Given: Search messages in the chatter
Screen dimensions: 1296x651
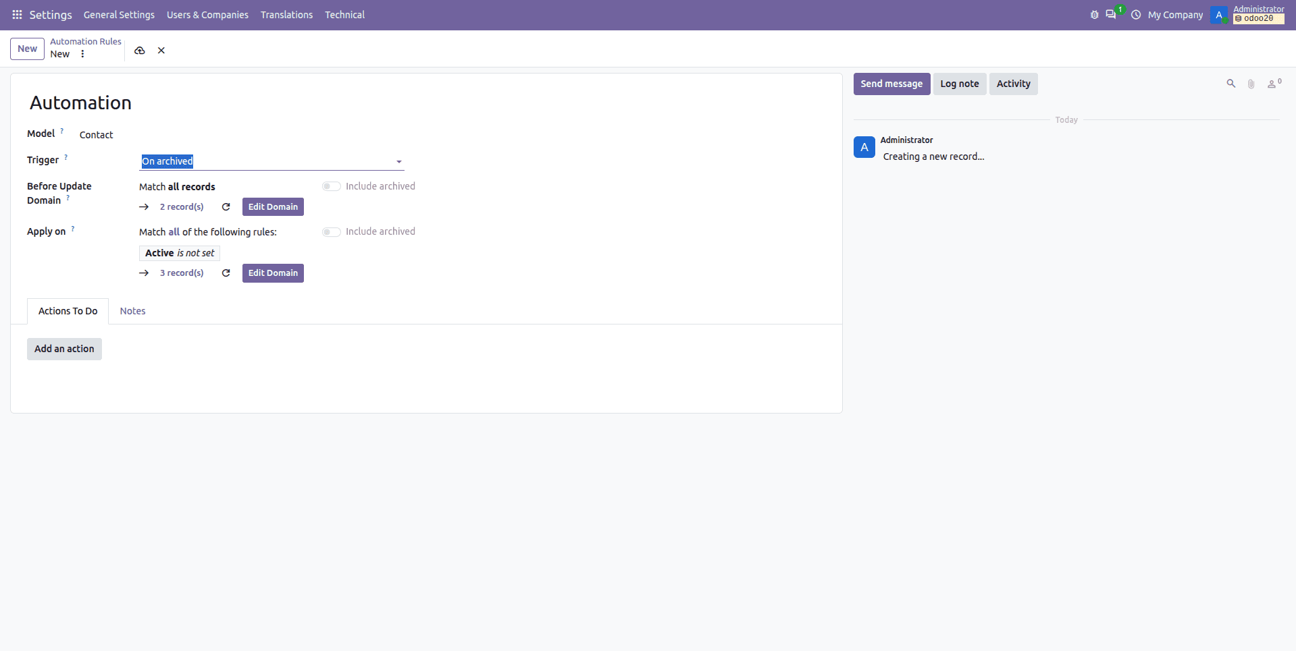Looking at the screenshot, I should 1231,84.
